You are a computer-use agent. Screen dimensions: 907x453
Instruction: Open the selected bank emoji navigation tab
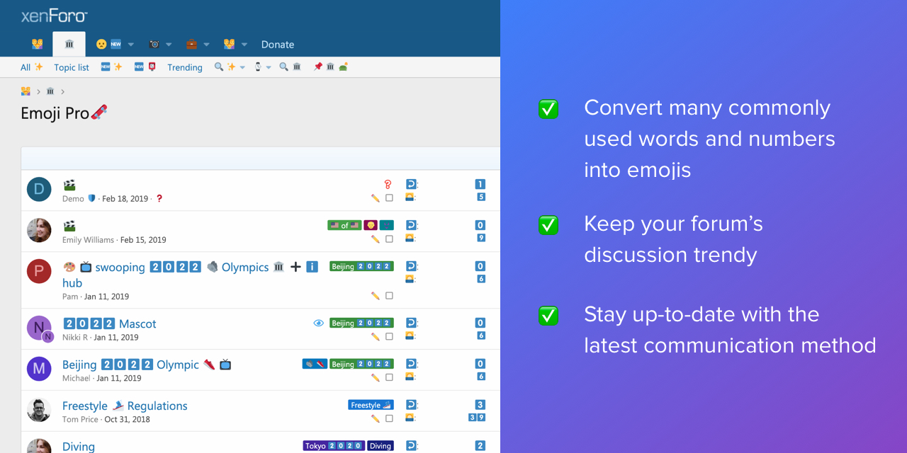(69, 44)
